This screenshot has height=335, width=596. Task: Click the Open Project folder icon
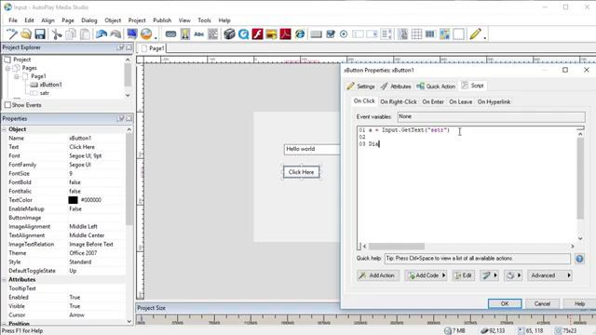26,34
